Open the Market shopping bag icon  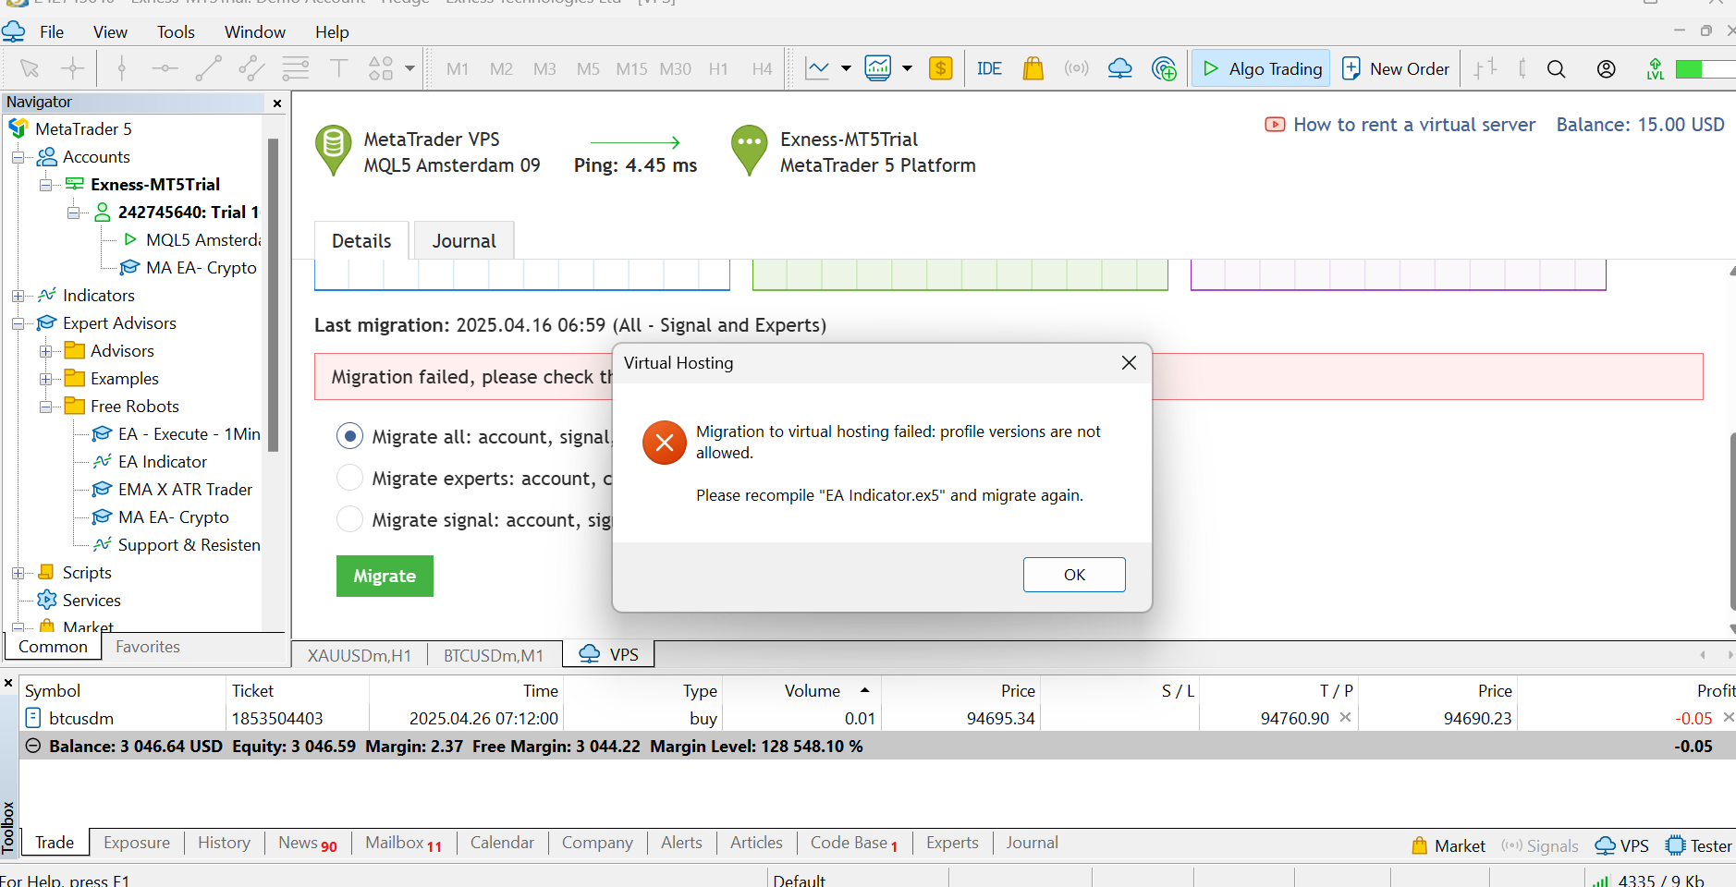pos(1033,68)
